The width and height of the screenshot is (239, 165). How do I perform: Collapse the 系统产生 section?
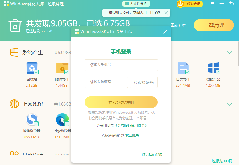pyautogui.click(x=230, y=53)
